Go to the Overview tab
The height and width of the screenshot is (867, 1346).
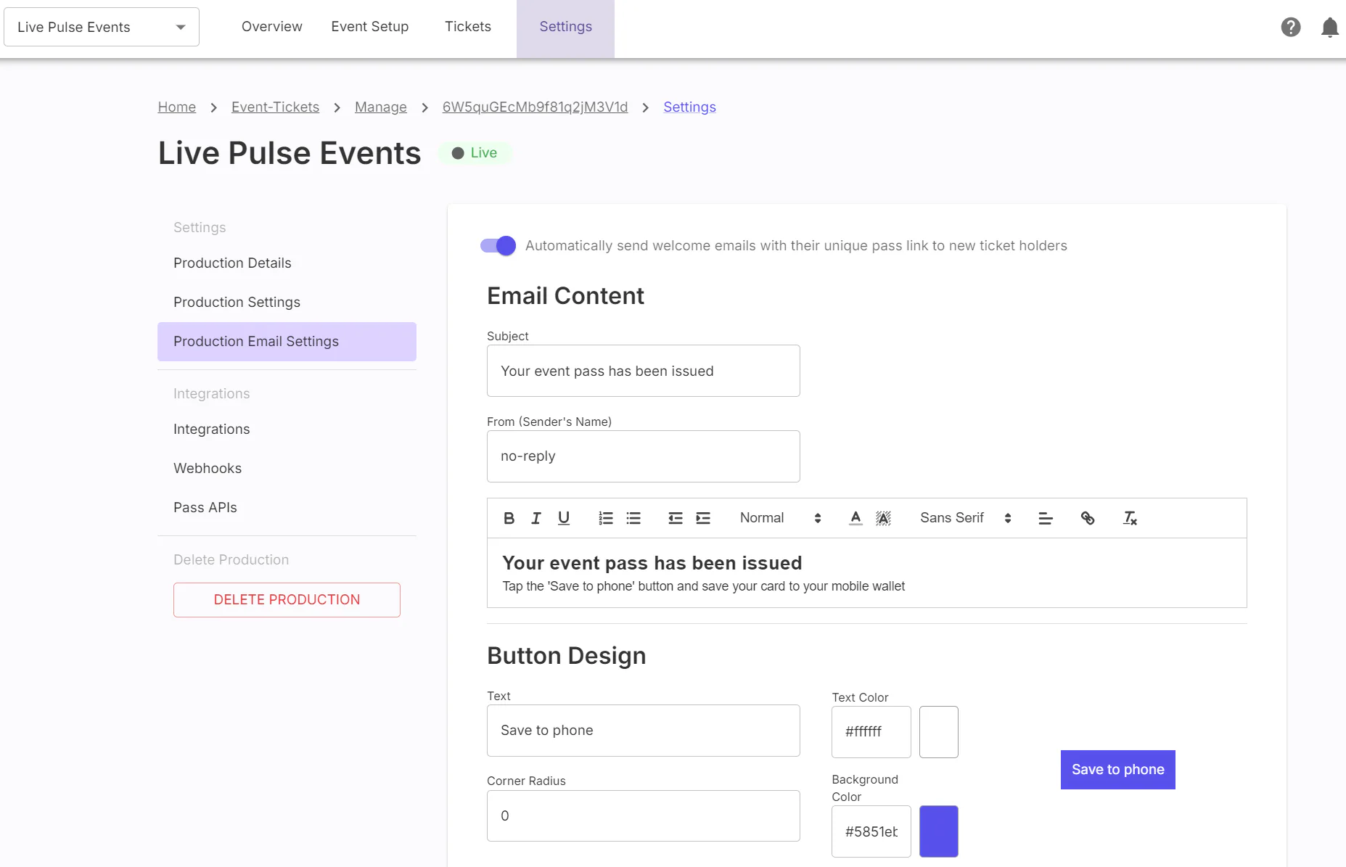pyautogui.click(x=272, y=27)
